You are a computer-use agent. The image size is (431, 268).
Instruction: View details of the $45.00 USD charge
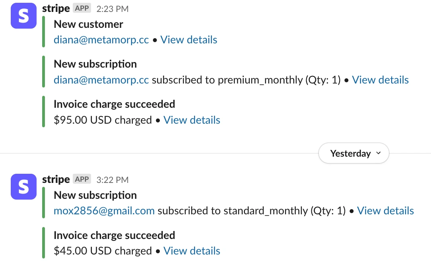click(192, 251)
